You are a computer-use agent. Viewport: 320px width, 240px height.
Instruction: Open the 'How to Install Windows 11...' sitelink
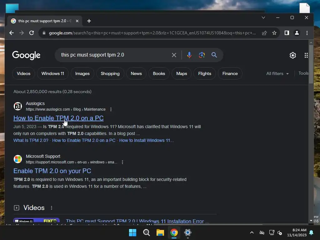(x=146, y=140)
